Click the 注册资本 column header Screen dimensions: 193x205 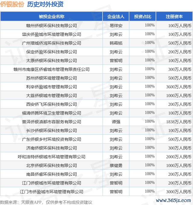[174, 17]
